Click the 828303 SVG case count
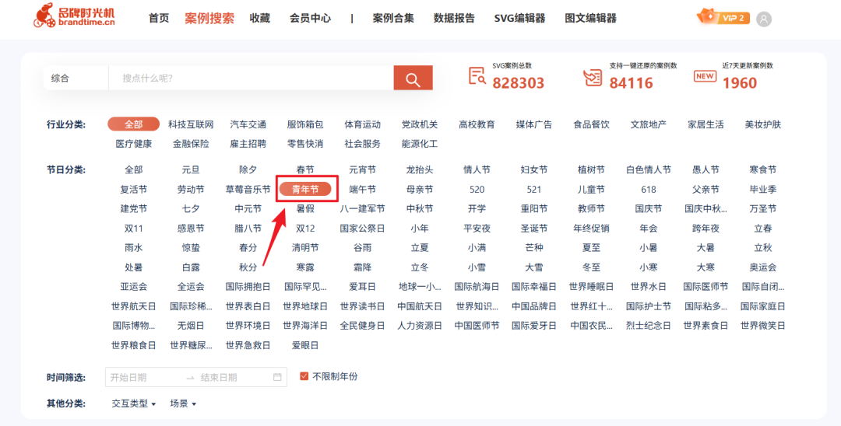Image resolution: width=841 pixels, height=426 pixels. coord(518,83)
